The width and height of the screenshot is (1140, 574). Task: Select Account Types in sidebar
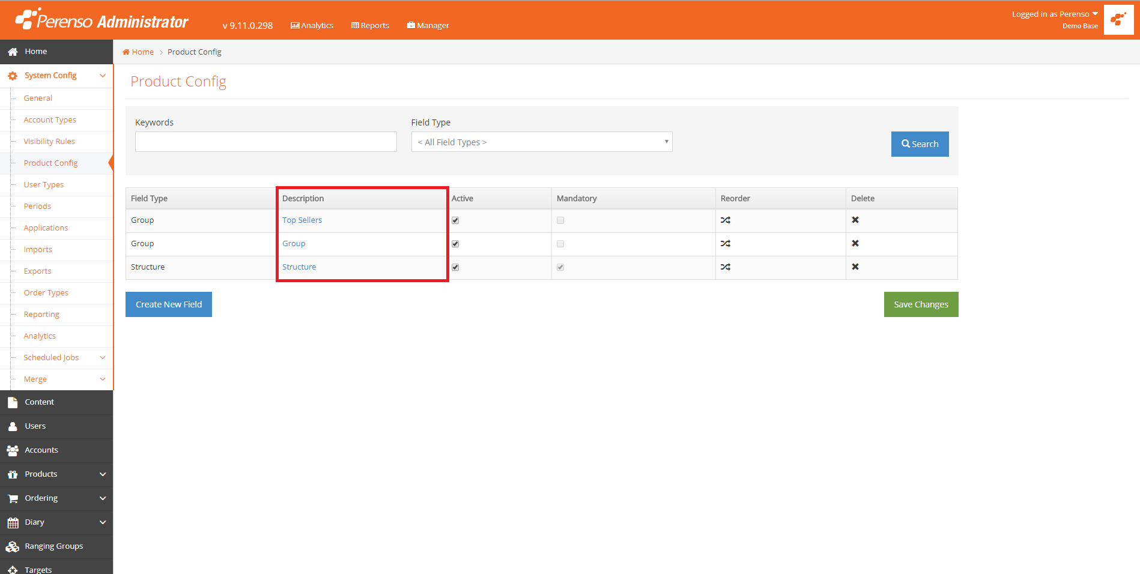[50, 120]
